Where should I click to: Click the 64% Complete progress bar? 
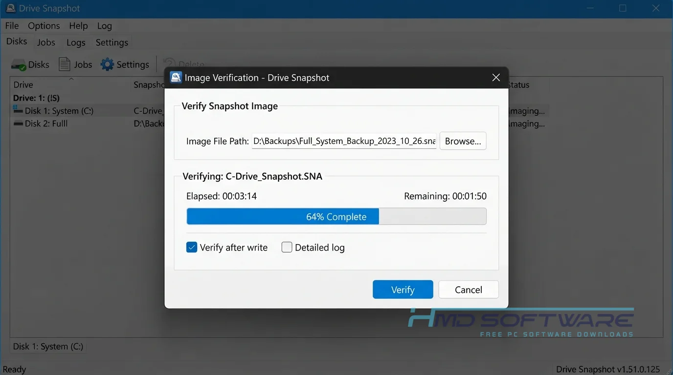tap(336, 217)
